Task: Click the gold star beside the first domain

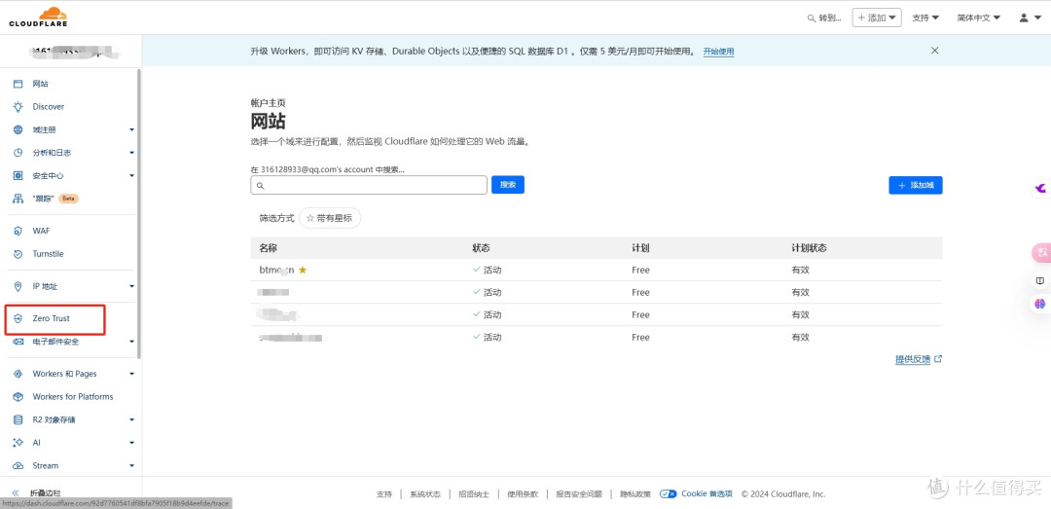Action: pos(303,270)
